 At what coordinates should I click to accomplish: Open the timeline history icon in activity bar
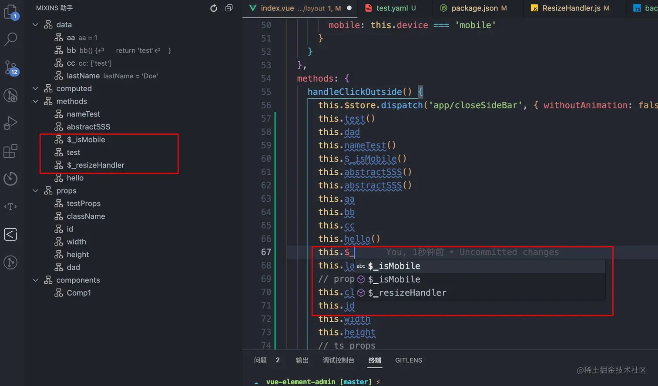(10, 179)
